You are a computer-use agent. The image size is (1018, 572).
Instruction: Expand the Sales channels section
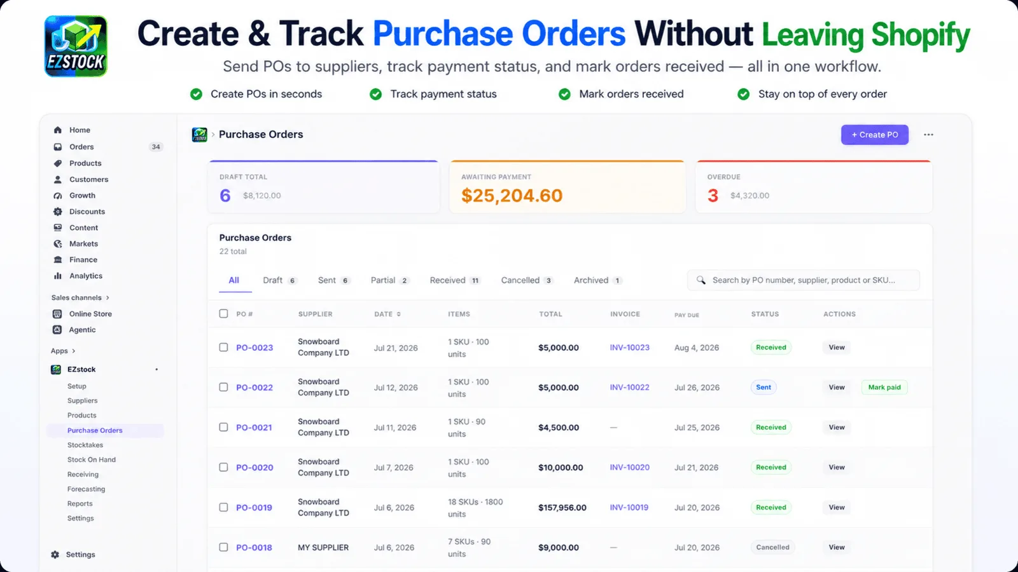tap(81, 297)
